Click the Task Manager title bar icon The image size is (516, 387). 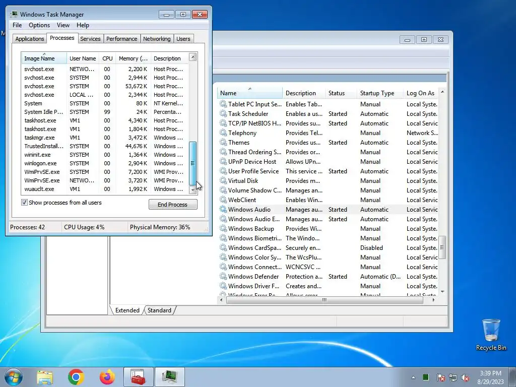click(14, 15)
